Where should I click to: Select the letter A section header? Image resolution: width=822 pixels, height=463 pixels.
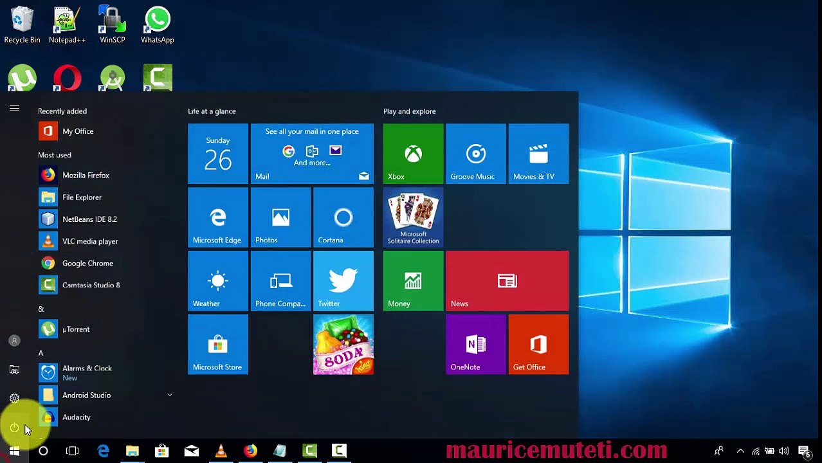pos(41,353)
